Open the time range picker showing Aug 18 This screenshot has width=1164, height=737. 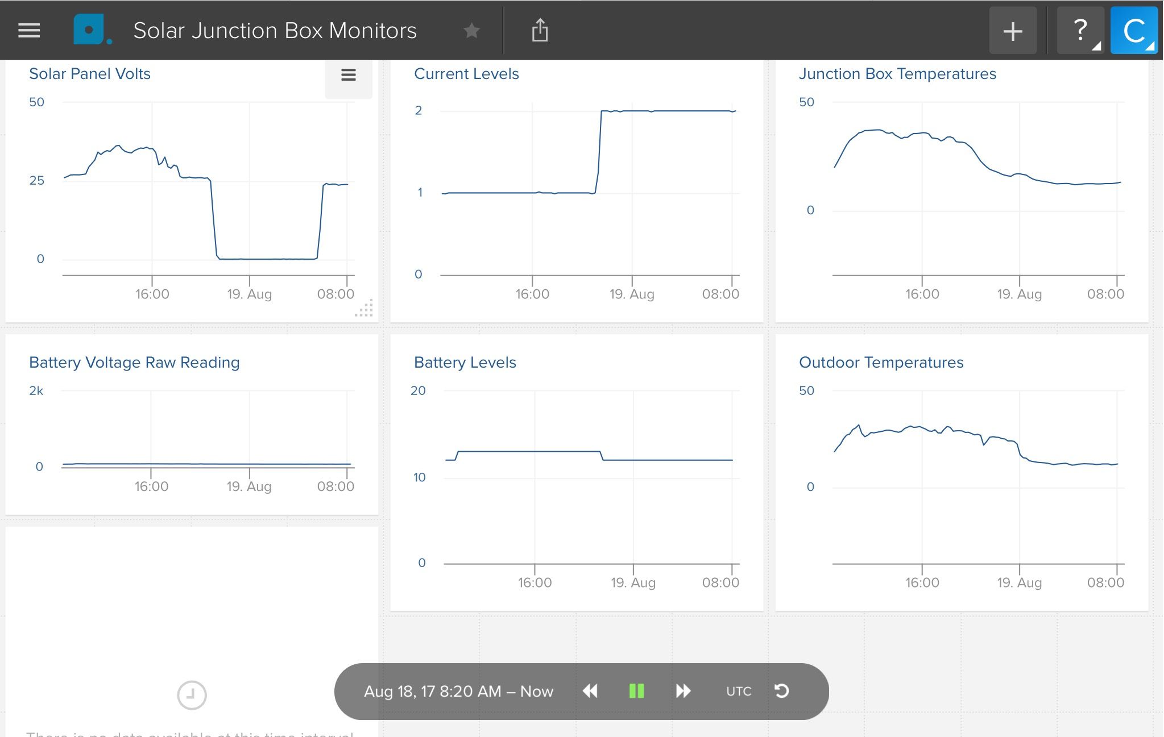coord(458,691)
